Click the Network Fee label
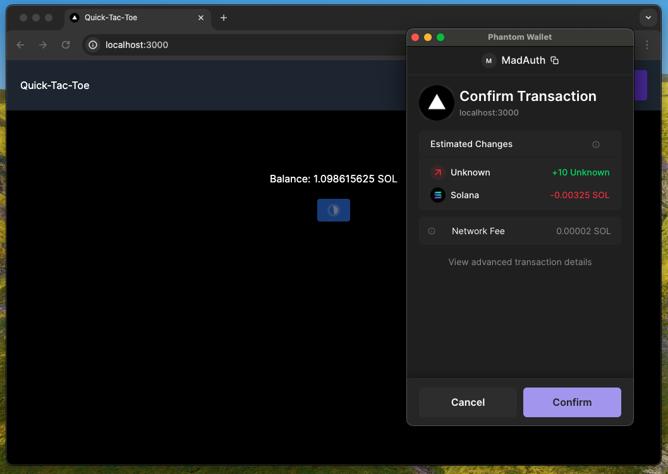This screenshot has width=668, height=474. (x=478, y=231)
